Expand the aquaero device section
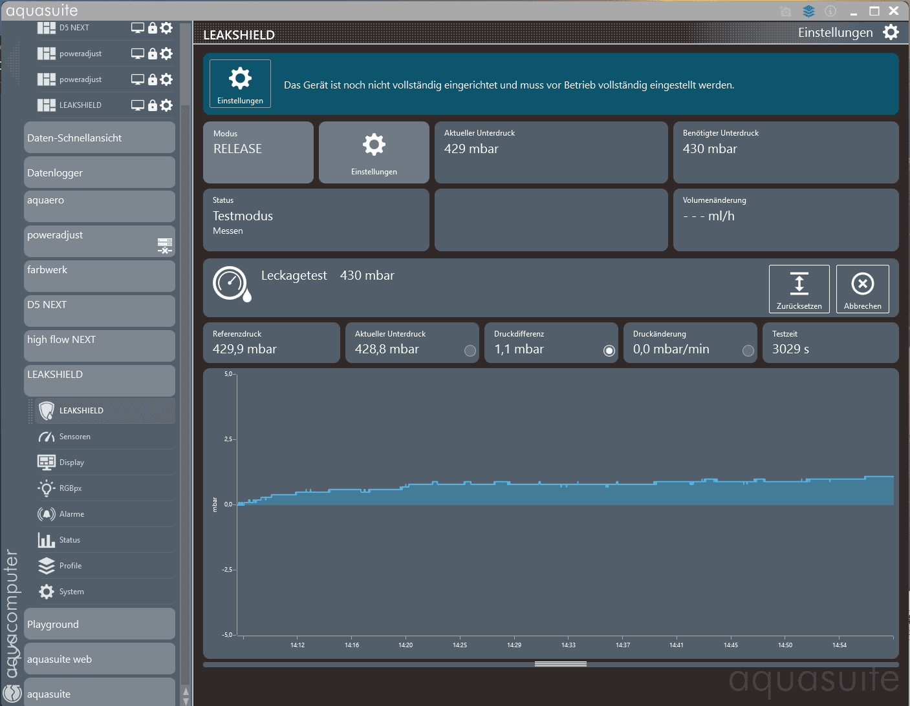The height and width of the screenshot is (706, 910). [x=100, y=206]
